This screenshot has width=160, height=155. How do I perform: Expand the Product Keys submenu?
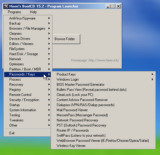click(x=103, y=74)
